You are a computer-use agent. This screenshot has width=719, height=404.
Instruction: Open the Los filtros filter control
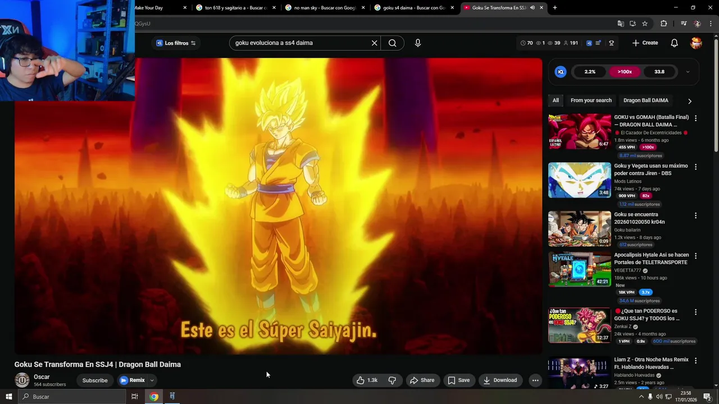(x=175, y=43)
